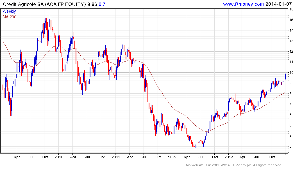The height and width of the screenshot is (169, 302).
Task: Click the x-axis label 2012
Action: 172,157
